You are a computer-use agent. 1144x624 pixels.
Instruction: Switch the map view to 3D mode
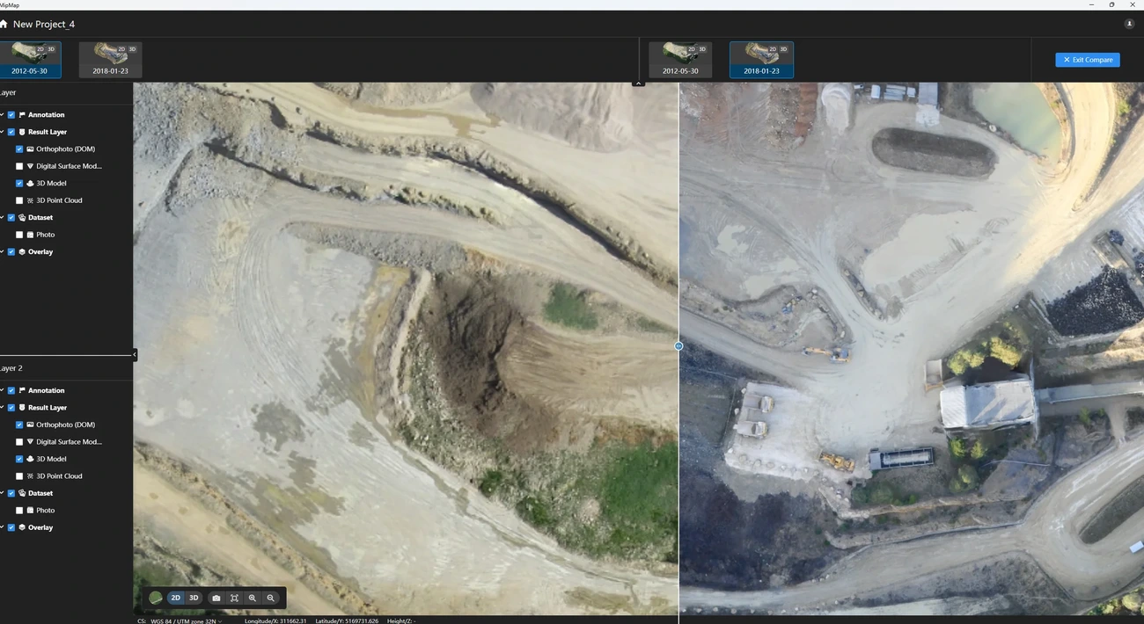click(194, 598)
